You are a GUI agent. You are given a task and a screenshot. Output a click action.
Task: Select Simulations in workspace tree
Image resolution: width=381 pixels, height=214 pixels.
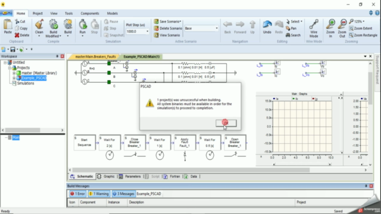click(x=26, y=83)
